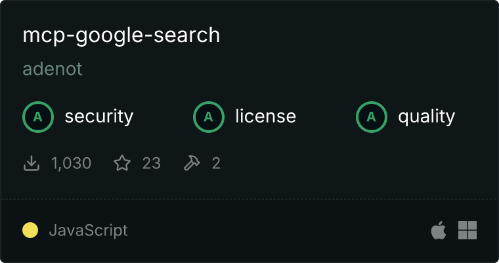This screenshot has height=263, width=499.
Task: Select the license label text
Action: (266, 116)
